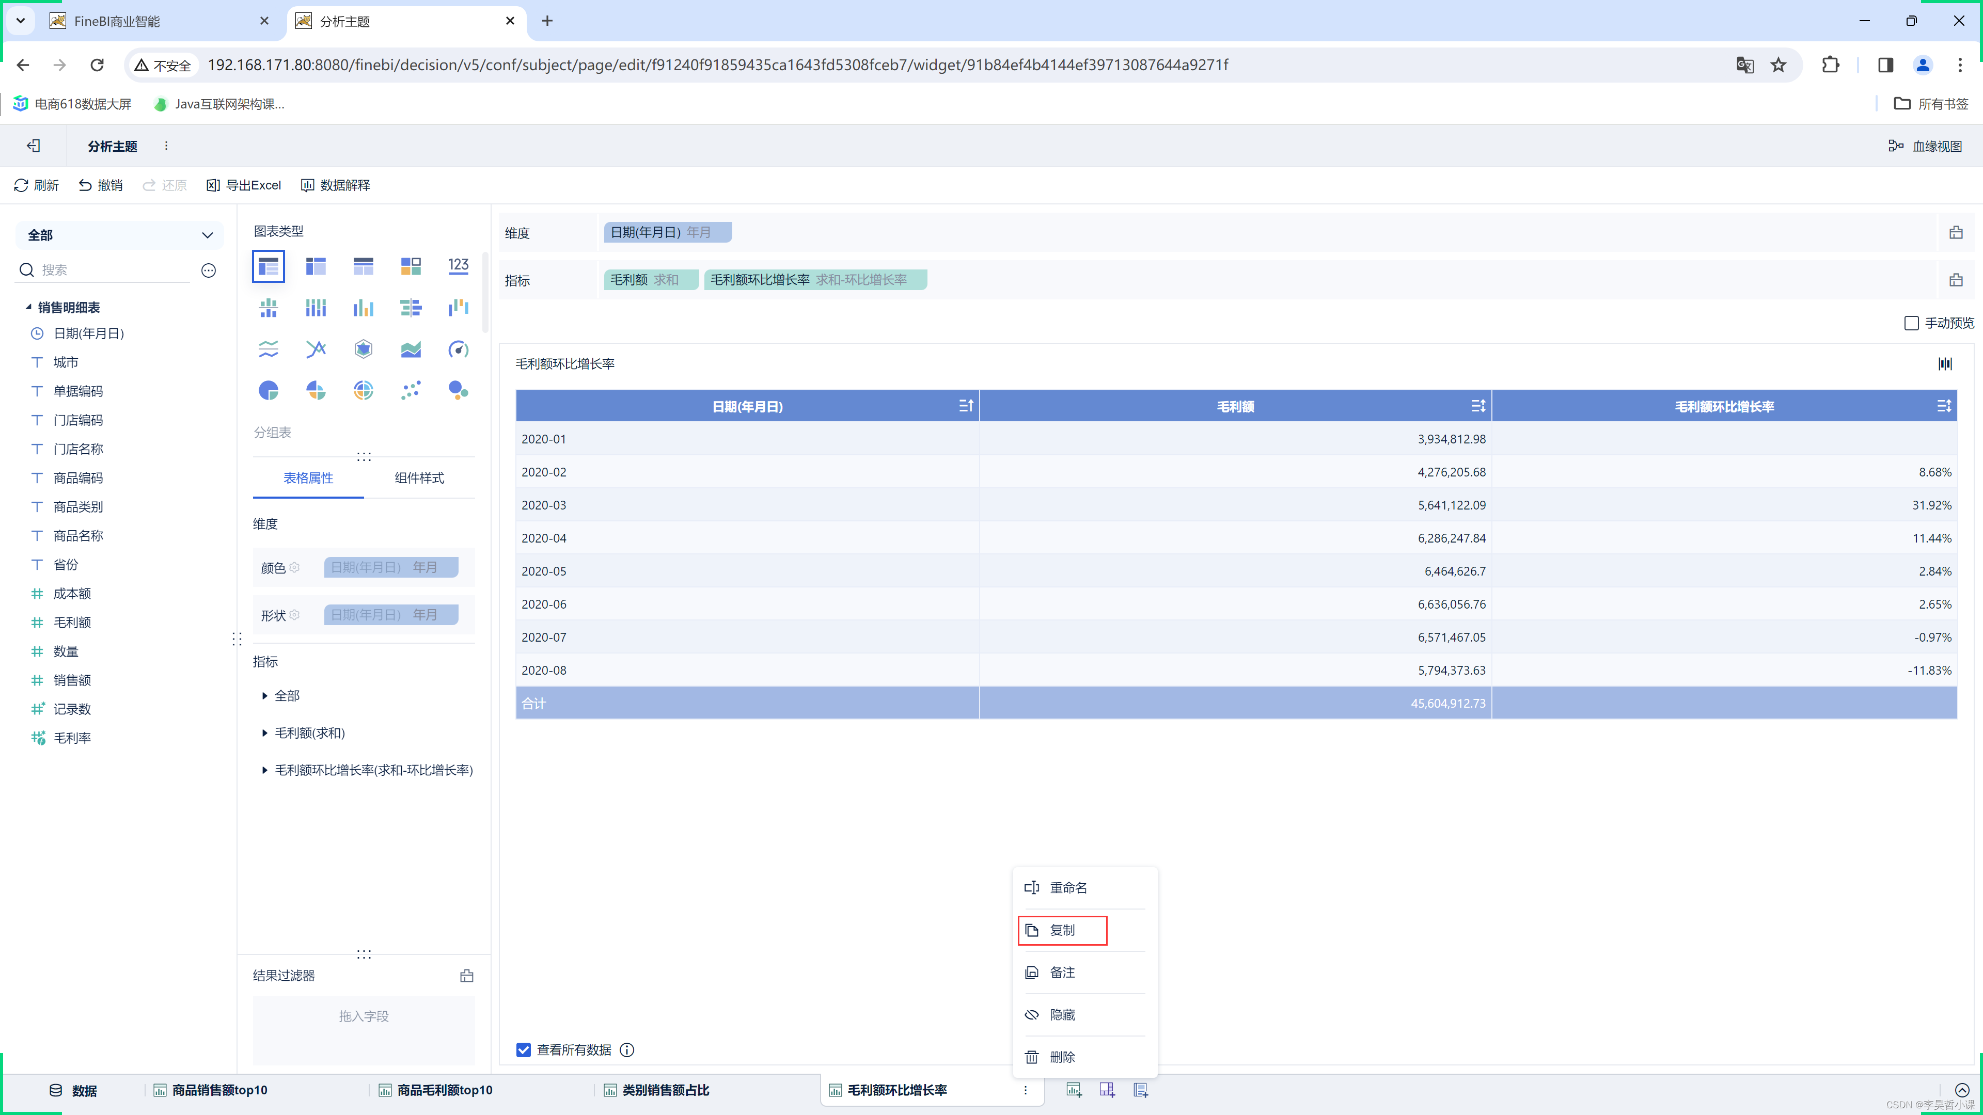Screen dimensions: 1983x1115
Task: Choose the waterfall chart icon
Action: [x=459, y=308]
